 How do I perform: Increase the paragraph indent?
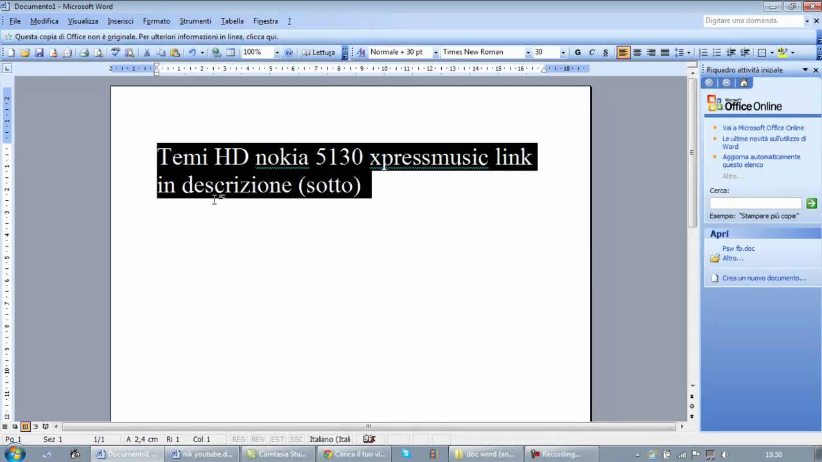(745, 53)
